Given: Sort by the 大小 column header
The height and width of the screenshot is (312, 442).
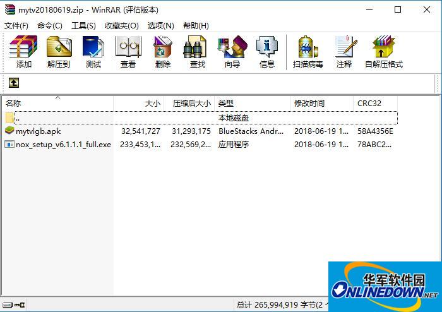Looking at the screenshot, I should click(x=139, y=104).
